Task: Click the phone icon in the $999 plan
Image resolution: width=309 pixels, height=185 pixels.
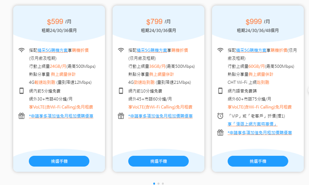Action: (x=220, y=91)
